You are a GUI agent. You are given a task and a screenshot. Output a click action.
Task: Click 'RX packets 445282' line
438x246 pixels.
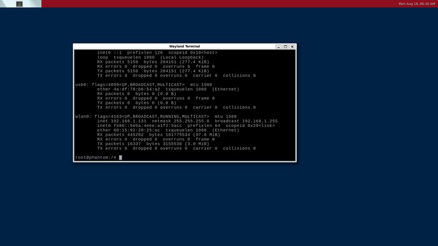[x=159, y=134]
